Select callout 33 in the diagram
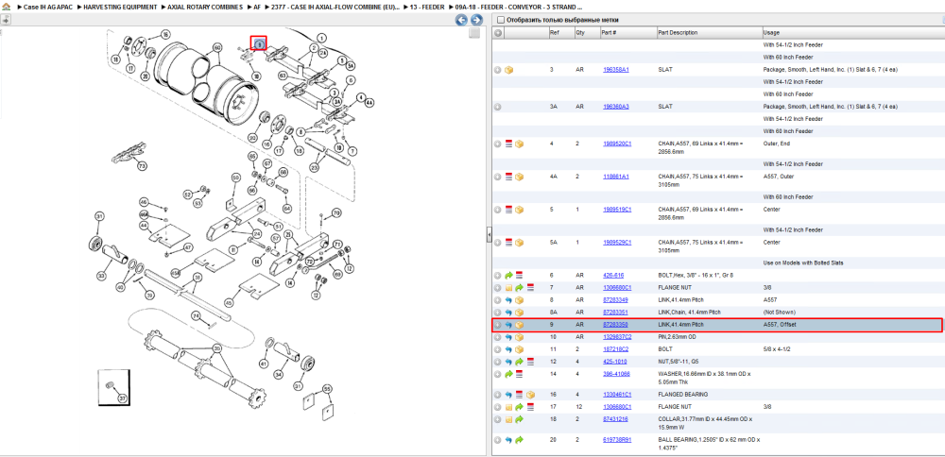 (x=101, y=277)
